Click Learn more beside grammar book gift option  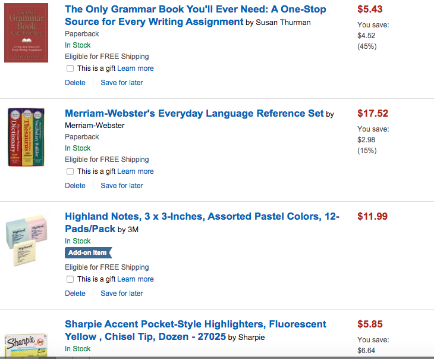pos(136,68)
